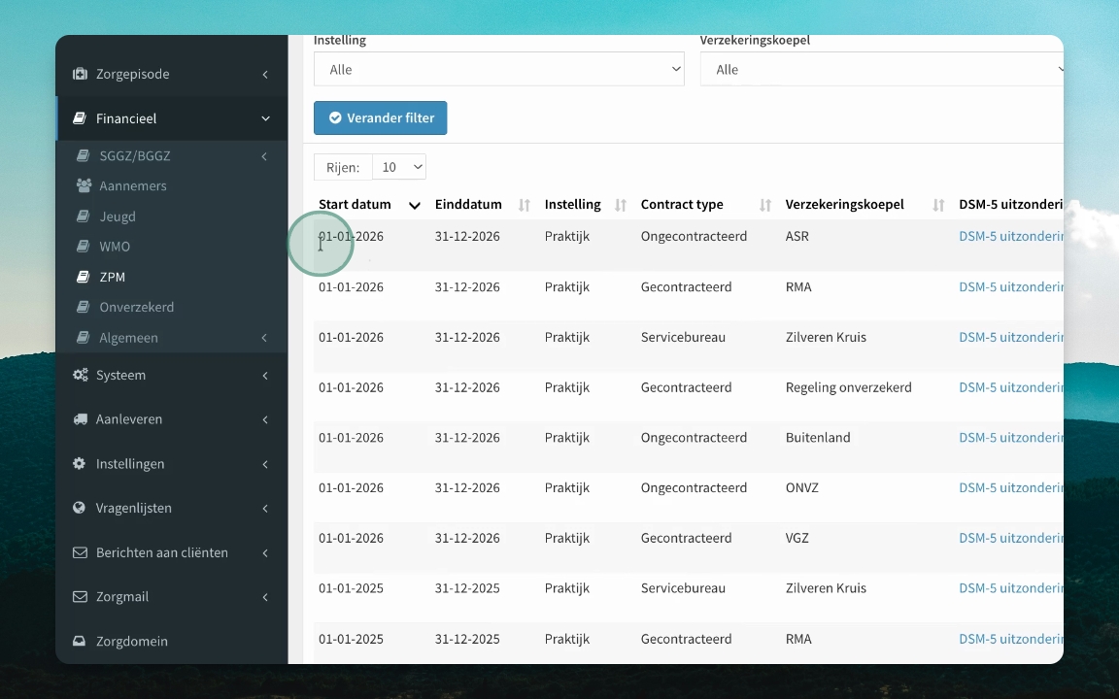Click the Verander filter button
This screenshot has width=1119, height=699.
point(381,117)
